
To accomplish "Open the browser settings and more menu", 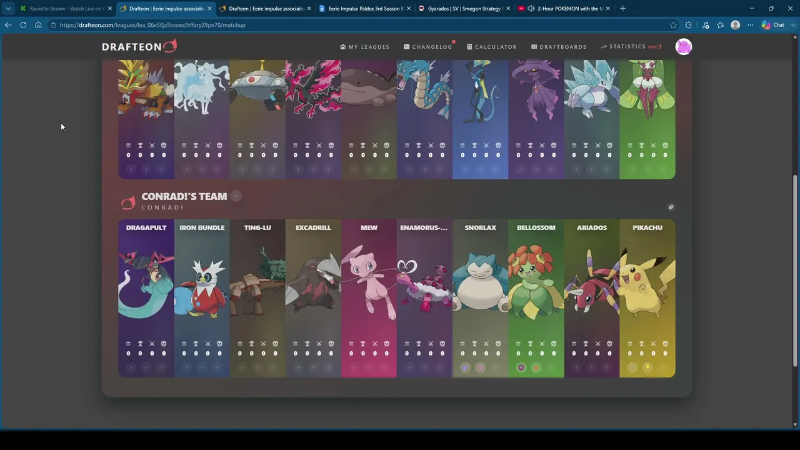I will tap(751, 25).
